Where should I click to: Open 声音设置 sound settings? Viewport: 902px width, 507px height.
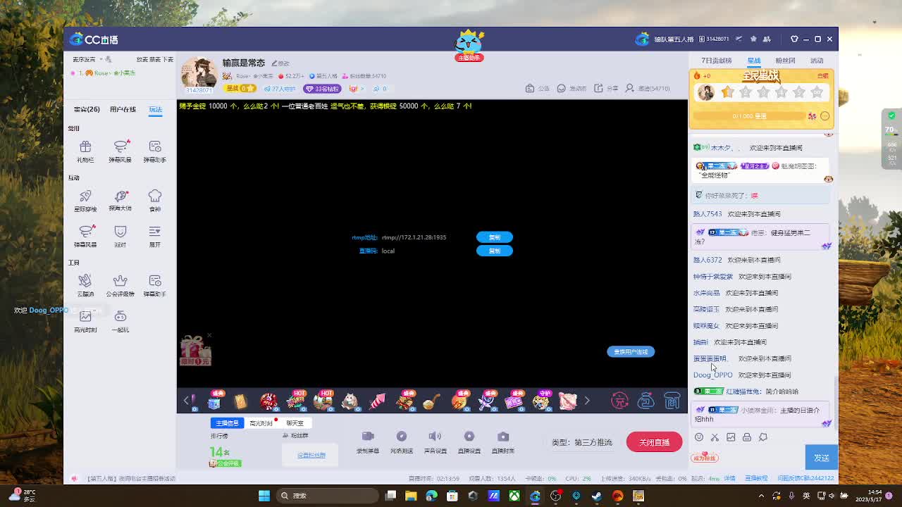coord(435,442)
